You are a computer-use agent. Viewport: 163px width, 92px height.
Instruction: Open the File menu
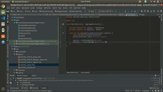click(8, 8)
